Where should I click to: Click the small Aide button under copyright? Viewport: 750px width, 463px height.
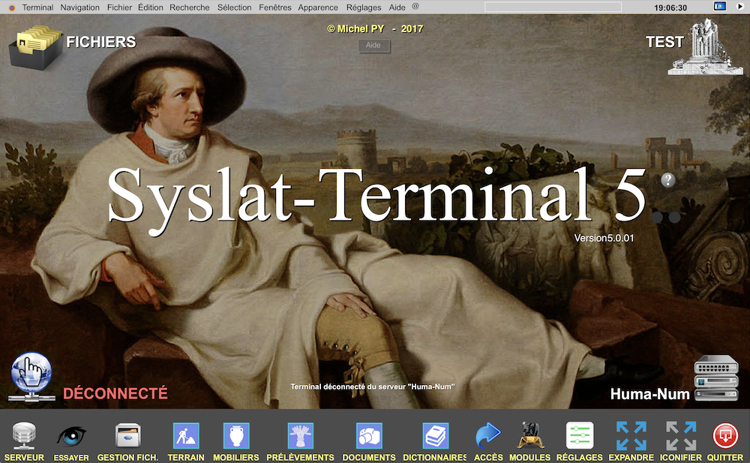pos(373,45)
